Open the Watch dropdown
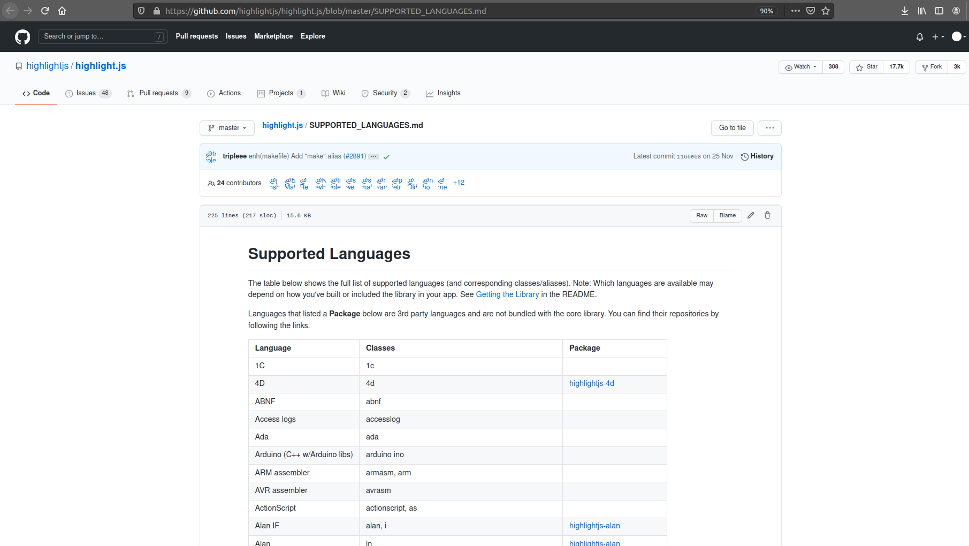The image size is (969, 546). point(800,67)
